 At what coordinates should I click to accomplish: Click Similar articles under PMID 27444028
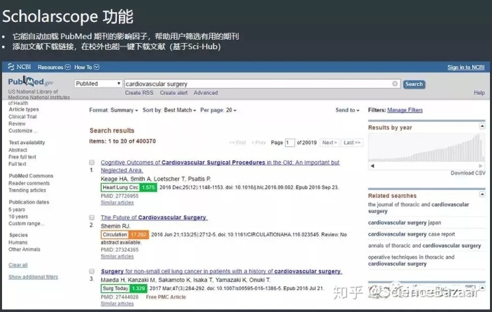(117, 304)
